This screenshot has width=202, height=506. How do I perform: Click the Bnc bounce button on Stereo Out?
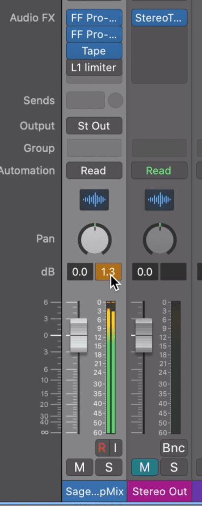[174, 448]
